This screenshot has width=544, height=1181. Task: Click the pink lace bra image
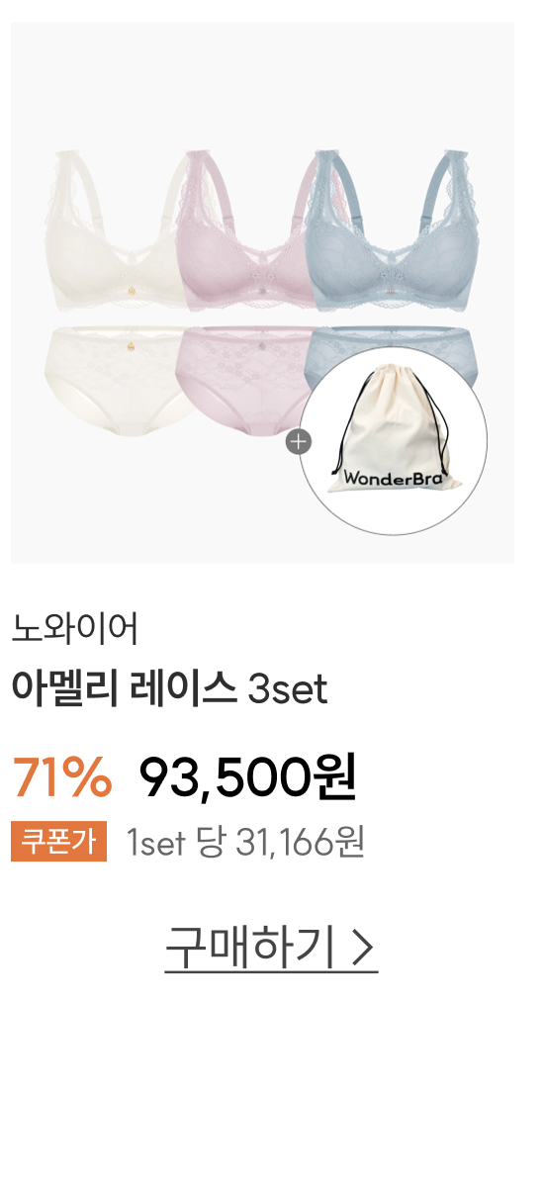click(x=247, y=230)
